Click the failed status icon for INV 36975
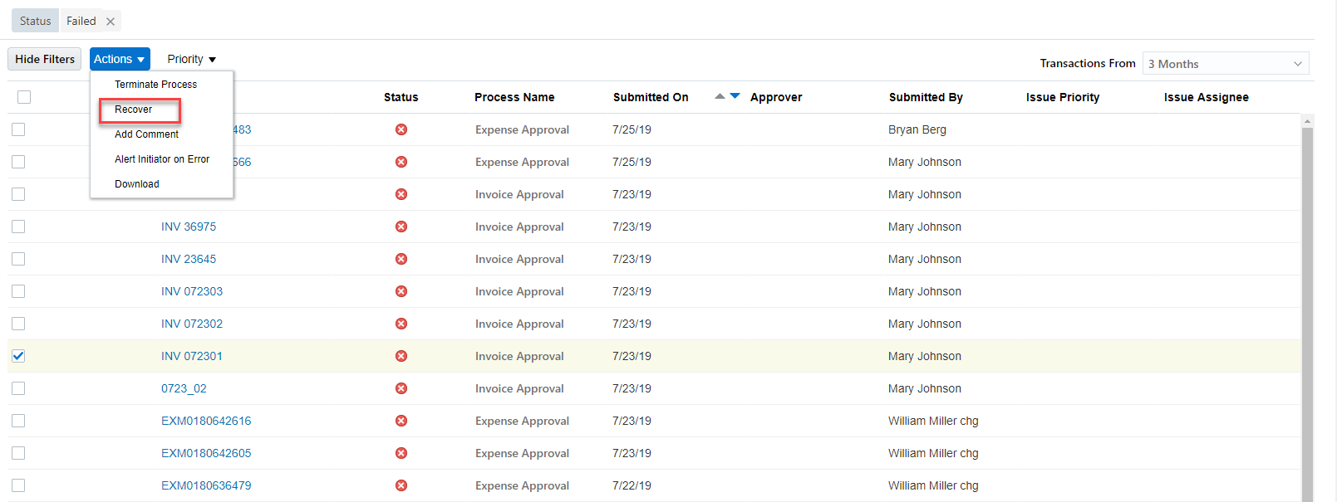This screenshot has height=502, width=1337. (x=401, y=227)
